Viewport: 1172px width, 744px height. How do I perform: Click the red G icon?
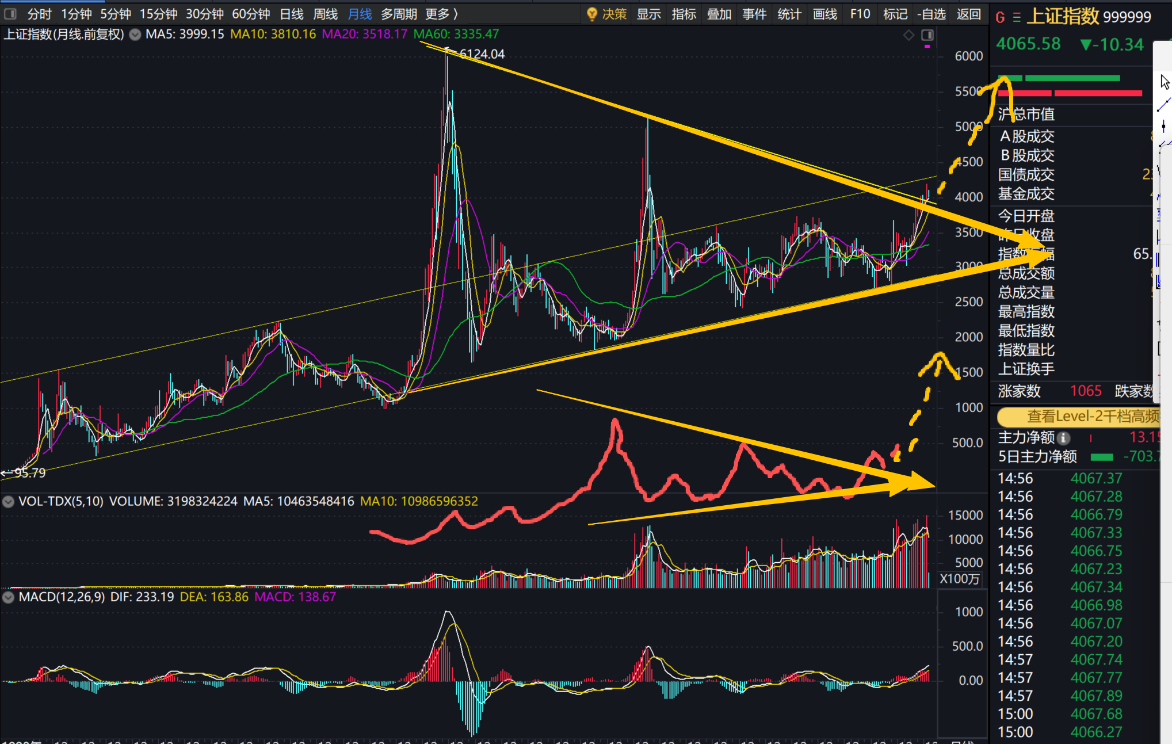tap(1000, 17)
